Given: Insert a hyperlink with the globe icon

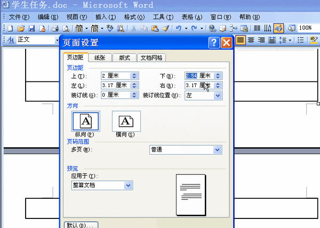Looking at the screenshot, I should [212, 28].
